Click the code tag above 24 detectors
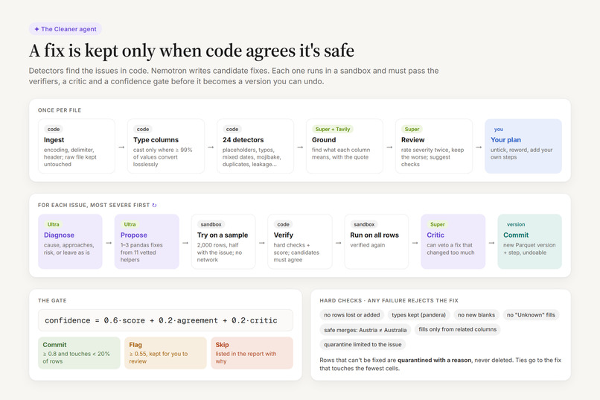600x400 pixels. tap(232, 130)
